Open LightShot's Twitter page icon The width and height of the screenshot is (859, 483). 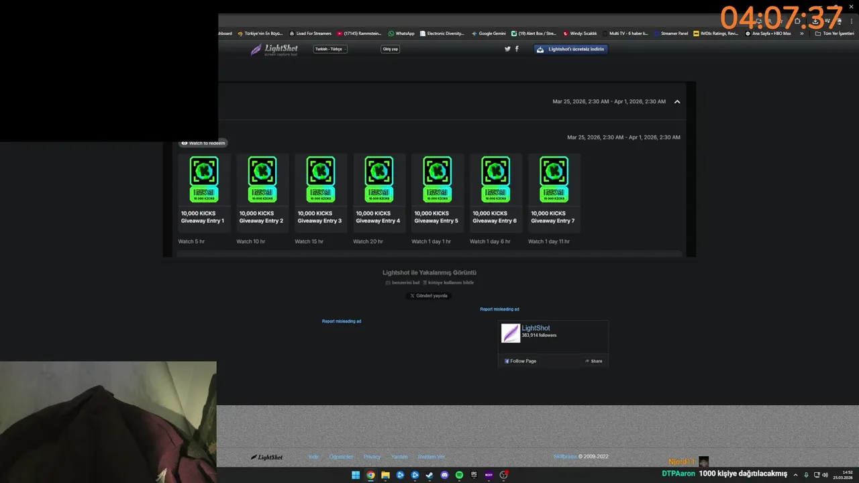coord(507,49)
